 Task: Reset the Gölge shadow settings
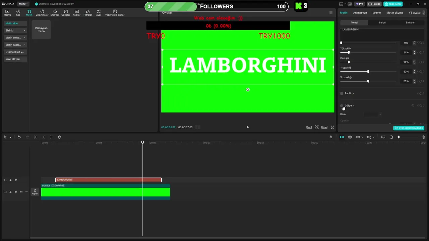tap(413, 106)
